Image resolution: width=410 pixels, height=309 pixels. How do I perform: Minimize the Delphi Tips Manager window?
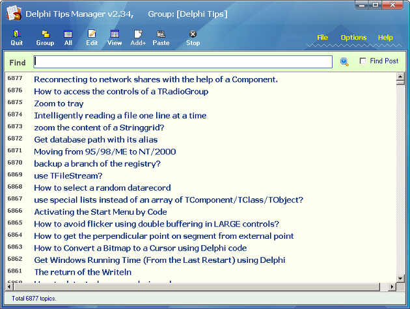click(x=362, y=5)
